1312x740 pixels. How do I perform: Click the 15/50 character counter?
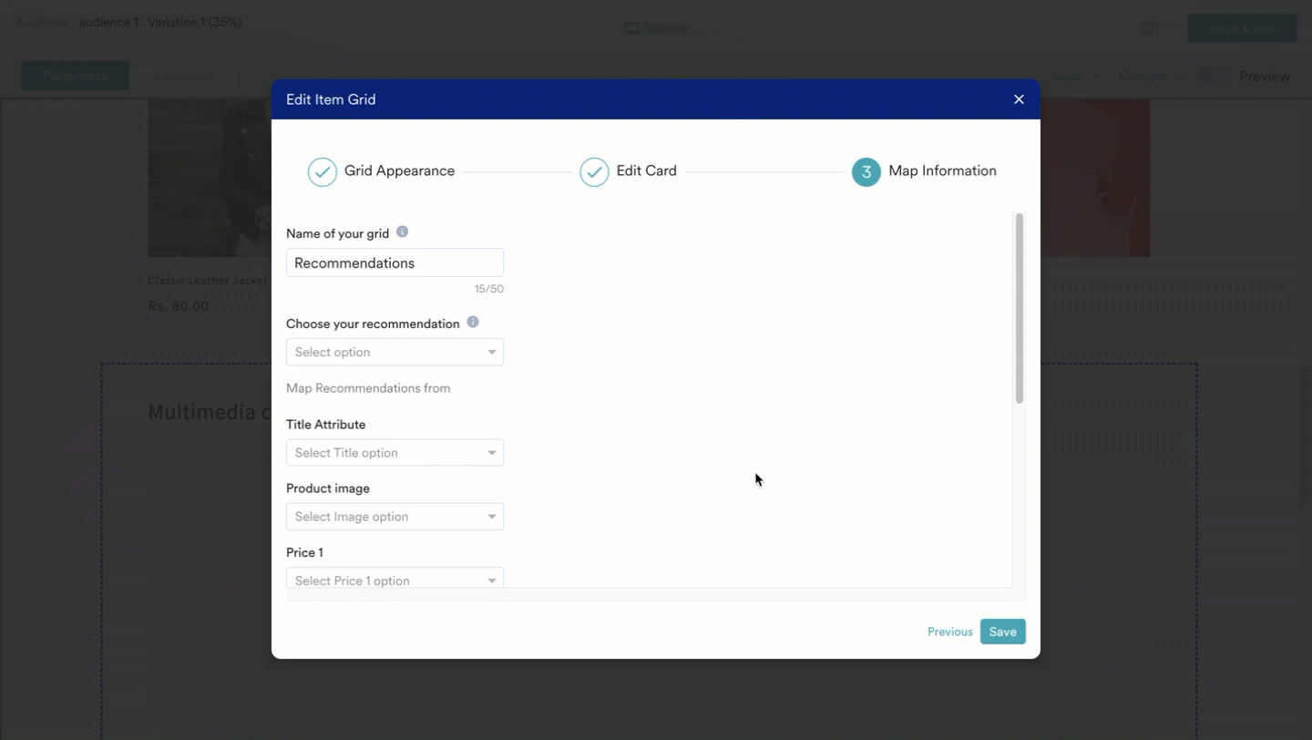[489, 289]
